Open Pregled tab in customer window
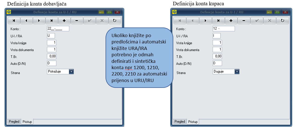 [180, 122]
